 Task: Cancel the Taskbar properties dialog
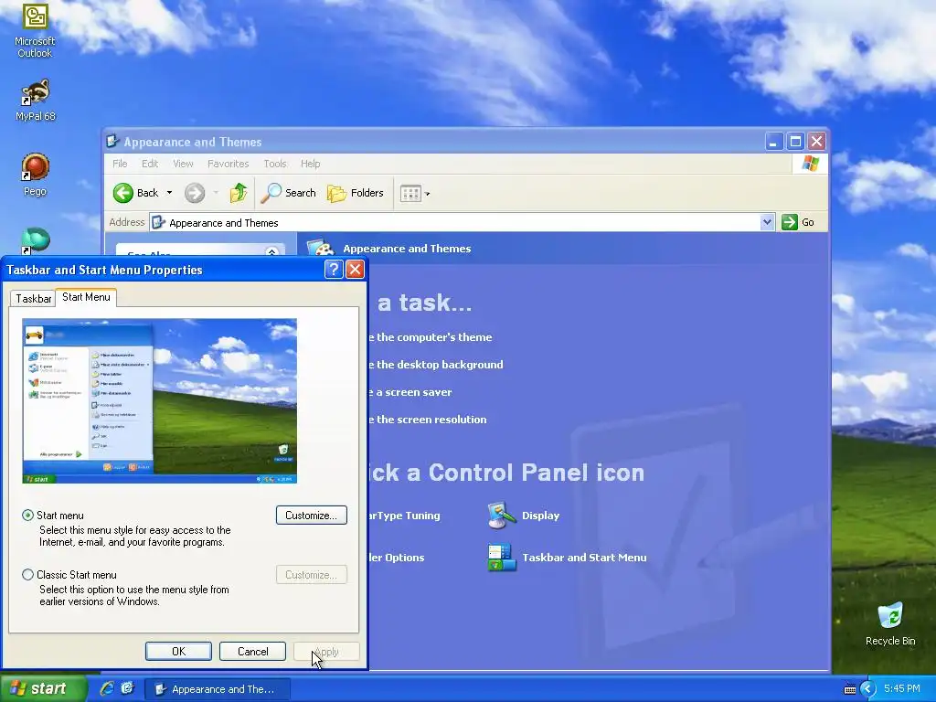click(x=252, y=651)
